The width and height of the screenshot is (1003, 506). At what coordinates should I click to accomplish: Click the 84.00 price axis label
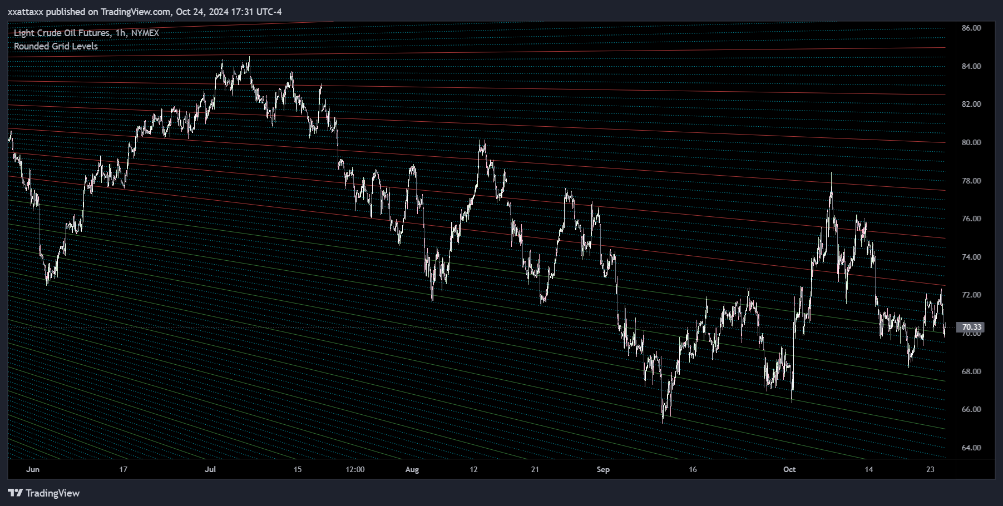(x=971, y=66)
